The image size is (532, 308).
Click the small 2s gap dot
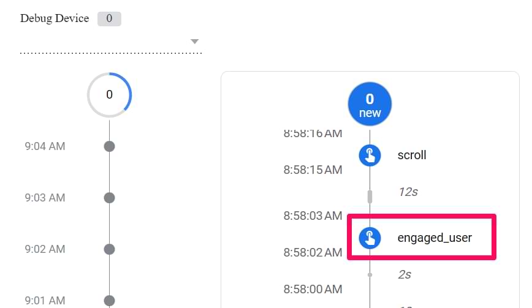click(370, 275)
